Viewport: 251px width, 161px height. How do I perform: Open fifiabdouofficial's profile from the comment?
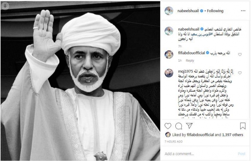pos(191,53)
